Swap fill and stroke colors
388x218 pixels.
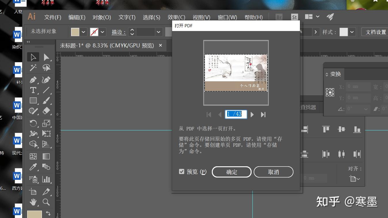tap(48, 213)
